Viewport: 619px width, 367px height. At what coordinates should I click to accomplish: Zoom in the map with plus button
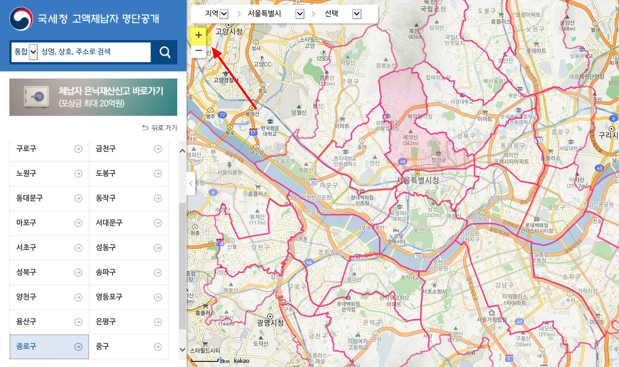click(x=199, y=35)
